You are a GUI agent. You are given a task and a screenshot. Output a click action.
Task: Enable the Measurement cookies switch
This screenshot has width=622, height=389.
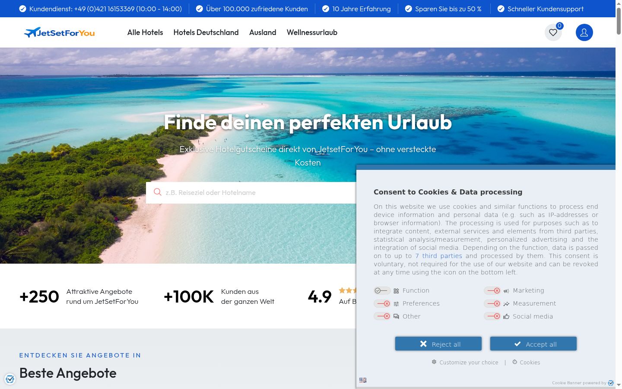(492, 303)
